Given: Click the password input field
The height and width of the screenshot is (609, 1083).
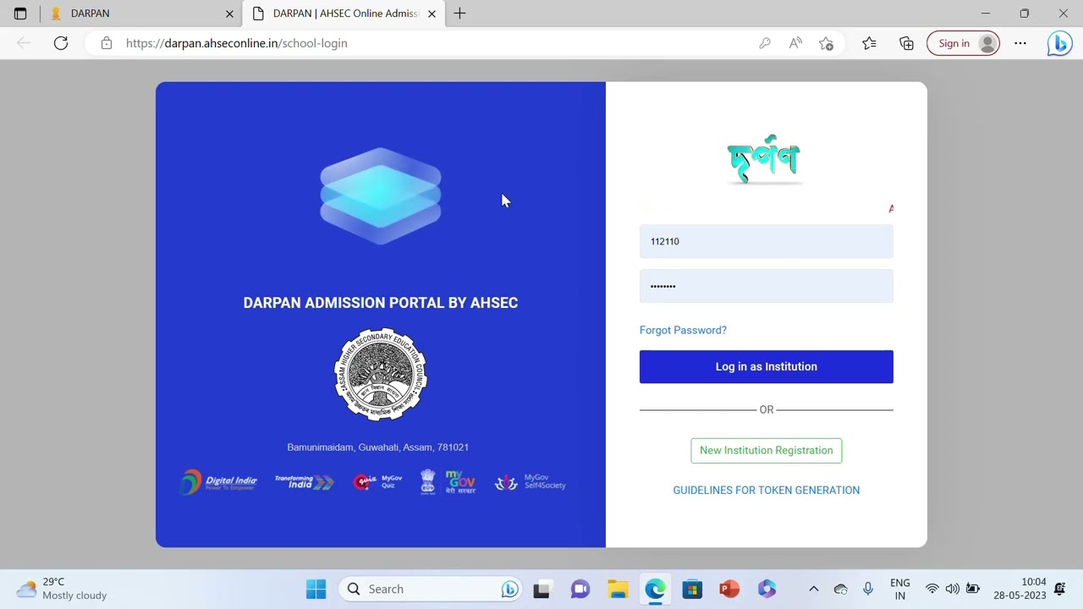Looking at the screenshot, I should 767,286.
